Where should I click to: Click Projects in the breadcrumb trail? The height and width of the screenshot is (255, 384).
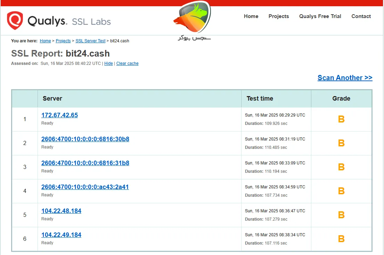63,41
